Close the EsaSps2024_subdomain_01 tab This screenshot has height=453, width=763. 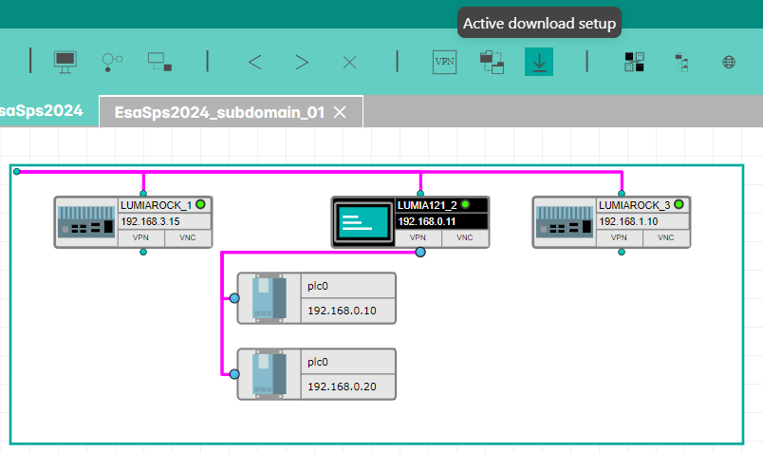pos(341,112)
